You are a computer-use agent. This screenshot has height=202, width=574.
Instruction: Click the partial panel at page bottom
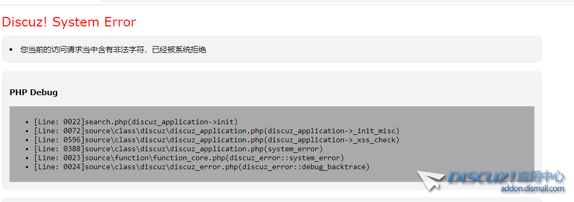pos(271,200)
